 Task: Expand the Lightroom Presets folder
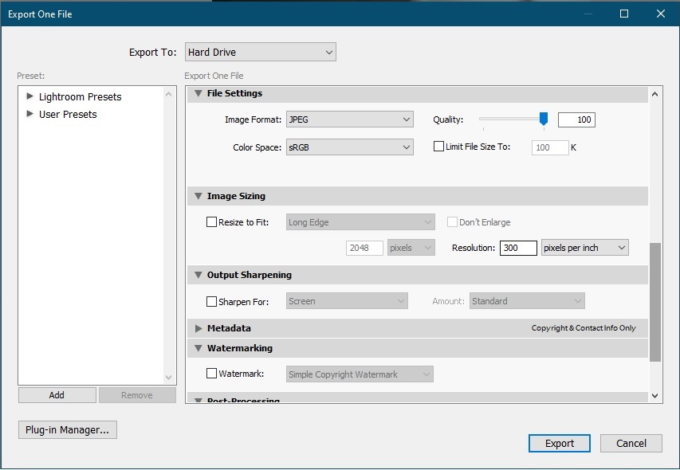pos(30,96)
